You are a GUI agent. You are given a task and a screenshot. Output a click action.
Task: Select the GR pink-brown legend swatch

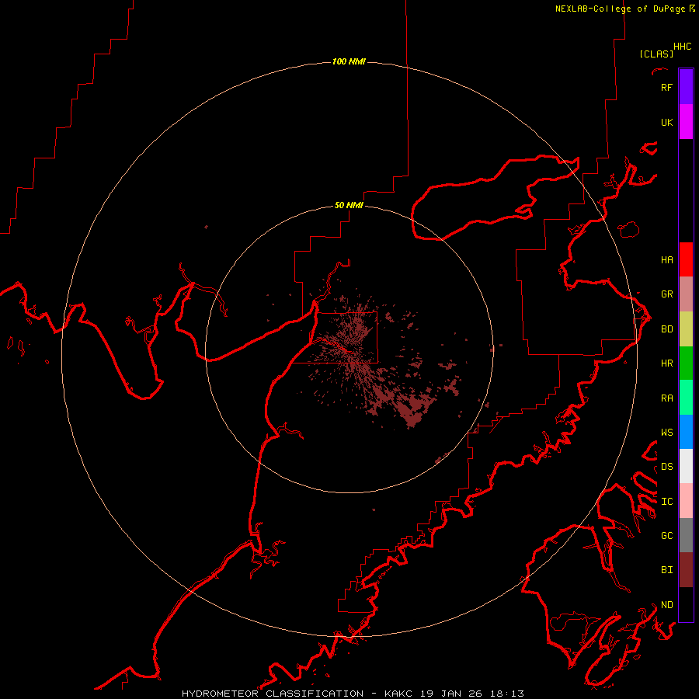click(686, 294)
